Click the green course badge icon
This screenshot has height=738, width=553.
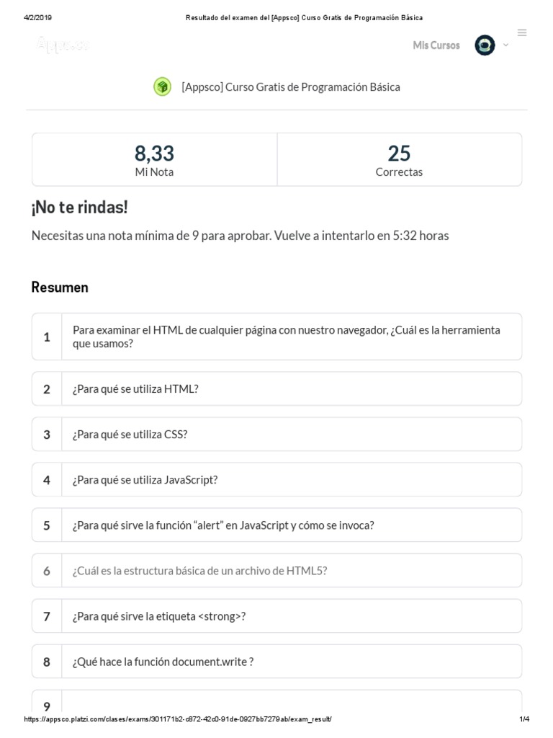tap(162, 86)
